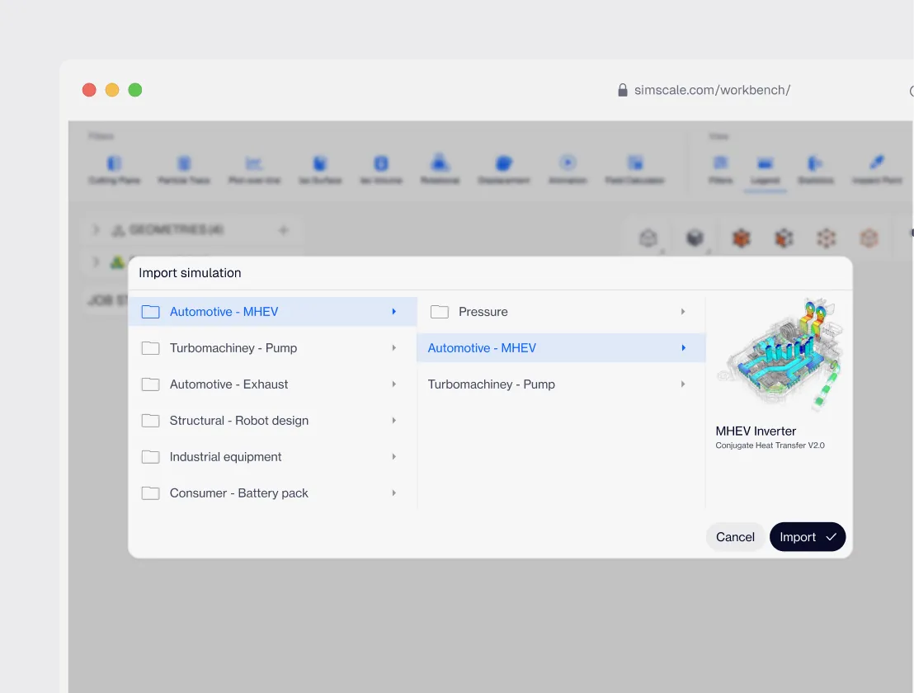This screenshot has height=693, width=914.
Task: Expand the Industrial equipment arrow
Action: pos(394,457)
